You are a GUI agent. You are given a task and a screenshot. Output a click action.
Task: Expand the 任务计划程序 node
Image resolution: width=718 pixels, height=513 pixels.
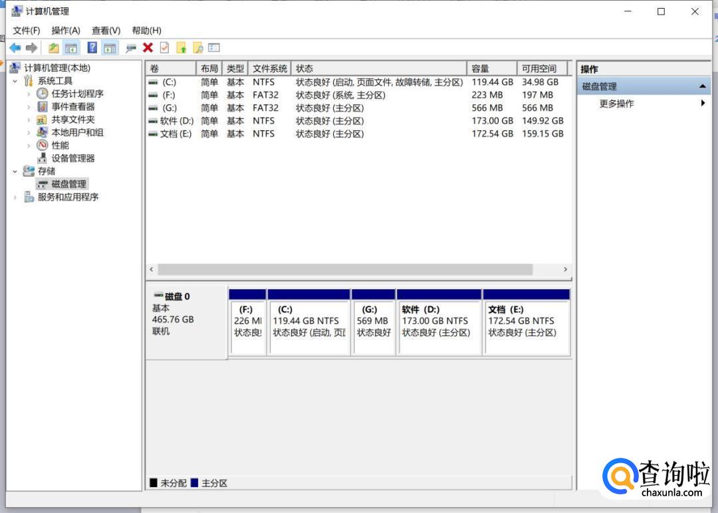point(29,94)
